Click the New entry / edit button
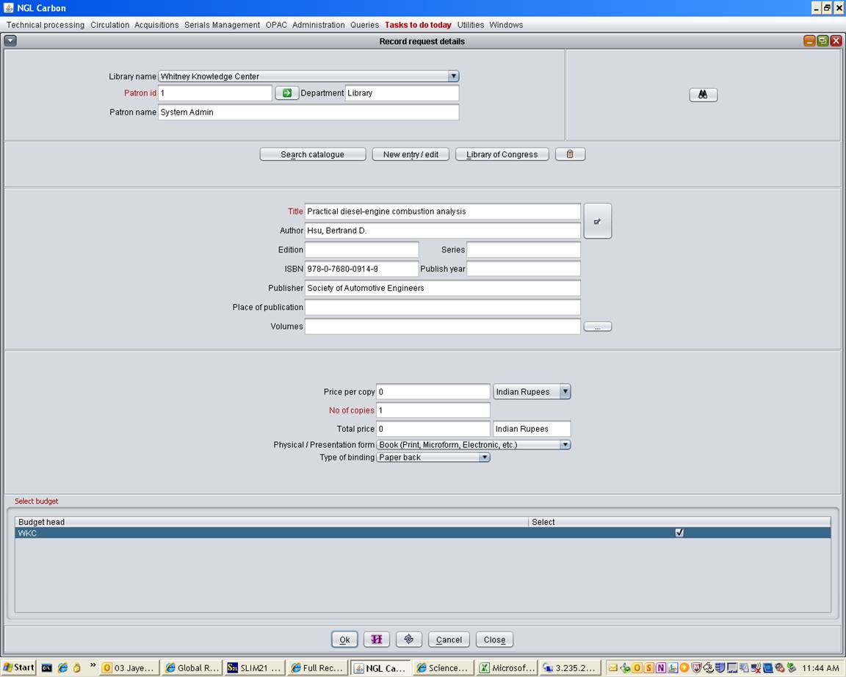 click(x=411, y=154)
